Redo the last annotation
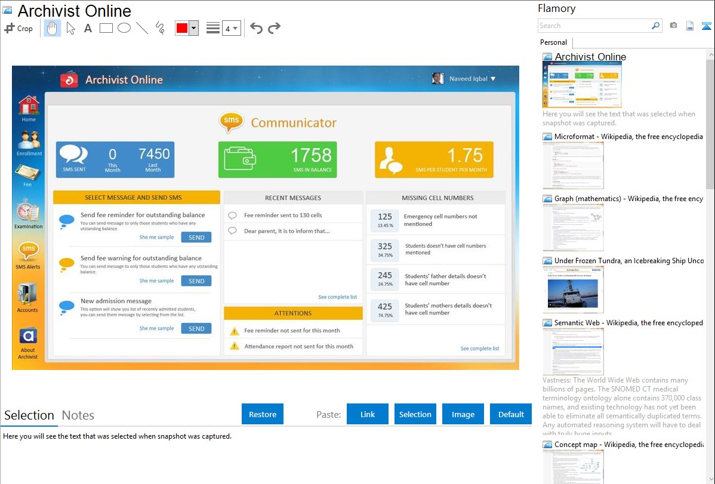Image resolution: width=715 pixels, height=484 pixels. 274,28
